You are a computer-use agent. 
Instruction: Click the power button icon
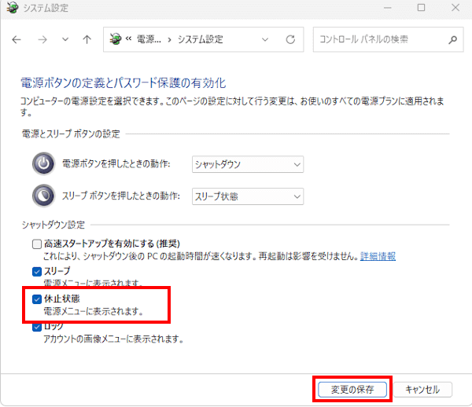pyautogui.click(x=43, y=164)
